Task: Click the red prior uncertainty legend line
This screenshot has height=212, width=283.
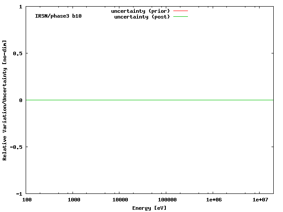Action: (x=180, y=11)
